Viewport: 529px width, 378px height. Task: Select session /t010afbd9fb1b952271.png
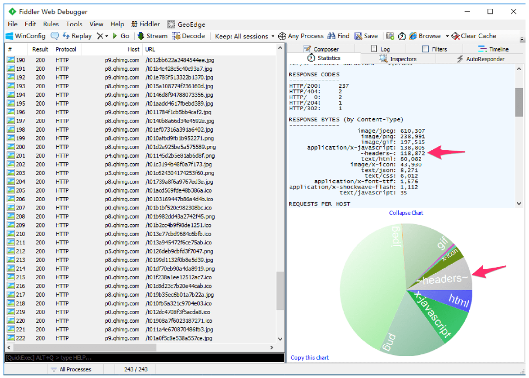141,138
